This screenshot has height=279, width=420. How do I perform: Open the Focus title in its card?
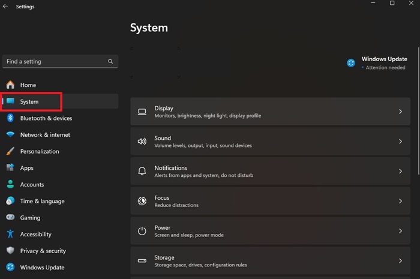click(162, 198)
